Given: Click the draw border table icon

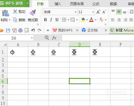Looking at the screenshot, I should 73,20.
